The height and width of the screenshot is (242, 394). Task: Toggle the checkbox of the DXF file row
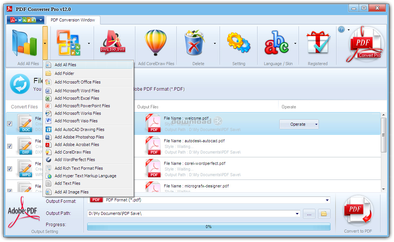tap(9, 146)
